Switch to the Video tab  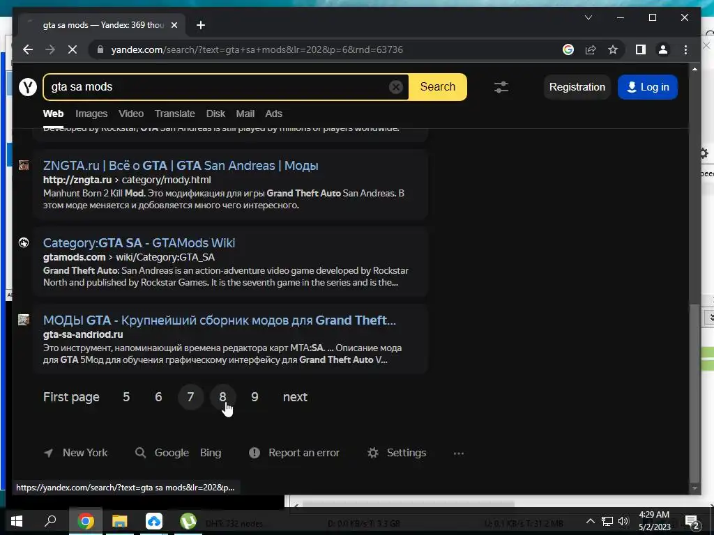click(131, 114)
